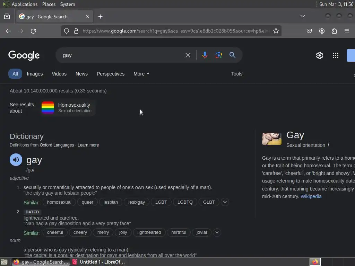The image size is (355, 266).
Task: Open Firefox View icon beside the tabs
Action: point(7,17)
